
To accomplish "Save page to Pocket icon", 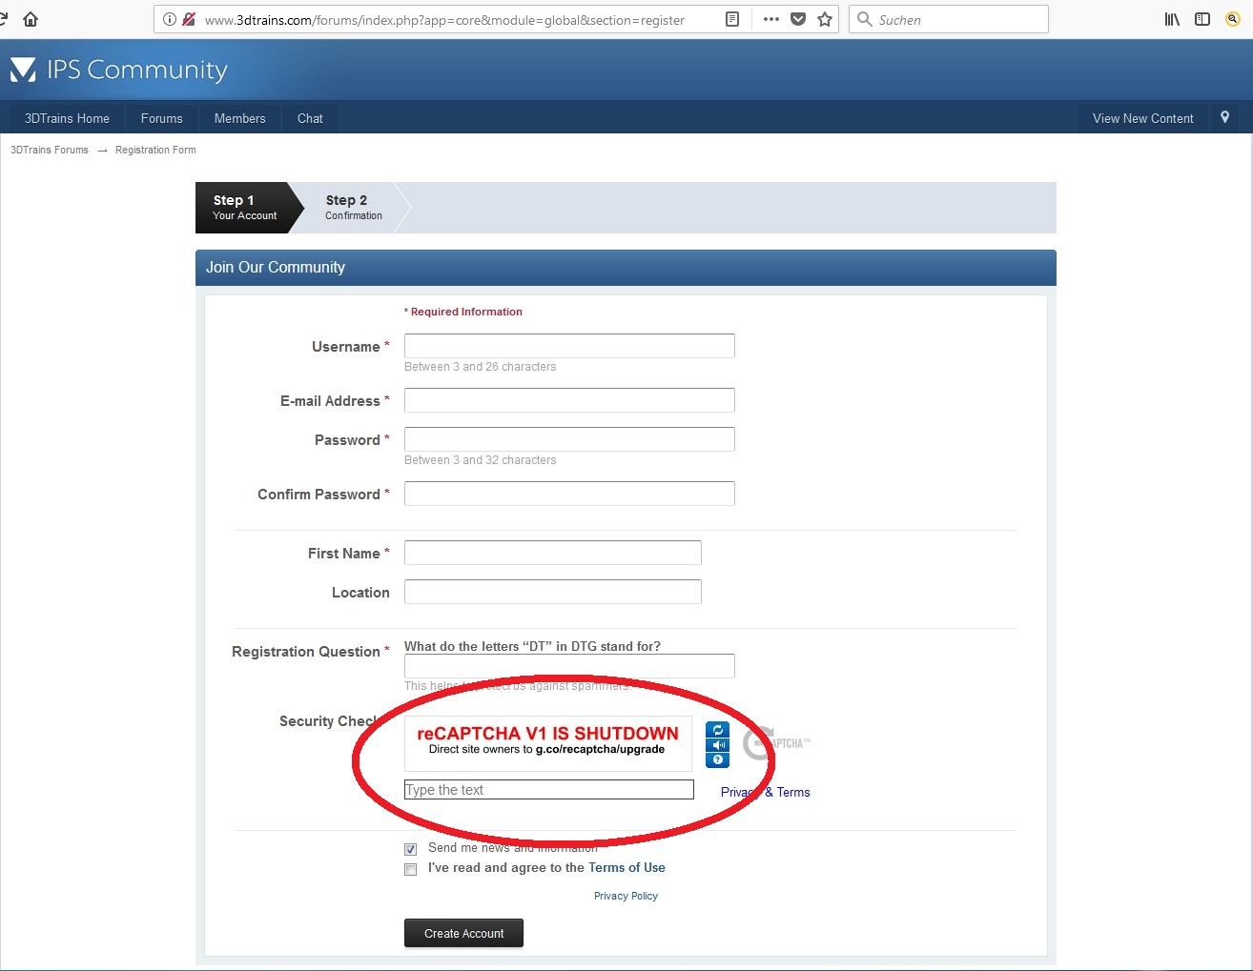I will coord(798,19).
